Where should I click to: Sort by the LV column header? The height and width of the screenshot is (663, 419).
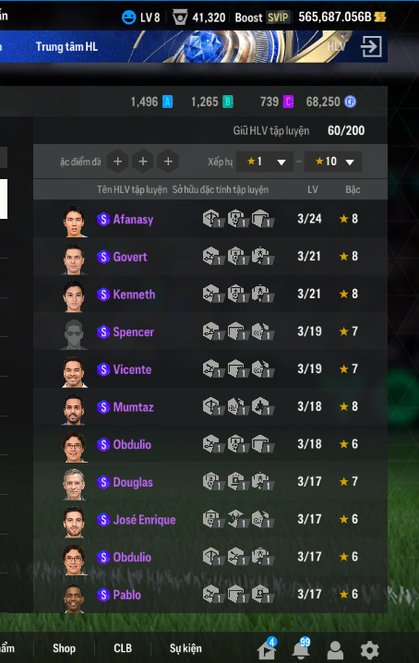coord(313,189)
